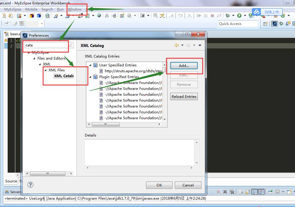The width and height of the screenshot is (295, 207).
Task: Click preferences tree horizontal scrollbar thumb
Action: coord(48,174)
